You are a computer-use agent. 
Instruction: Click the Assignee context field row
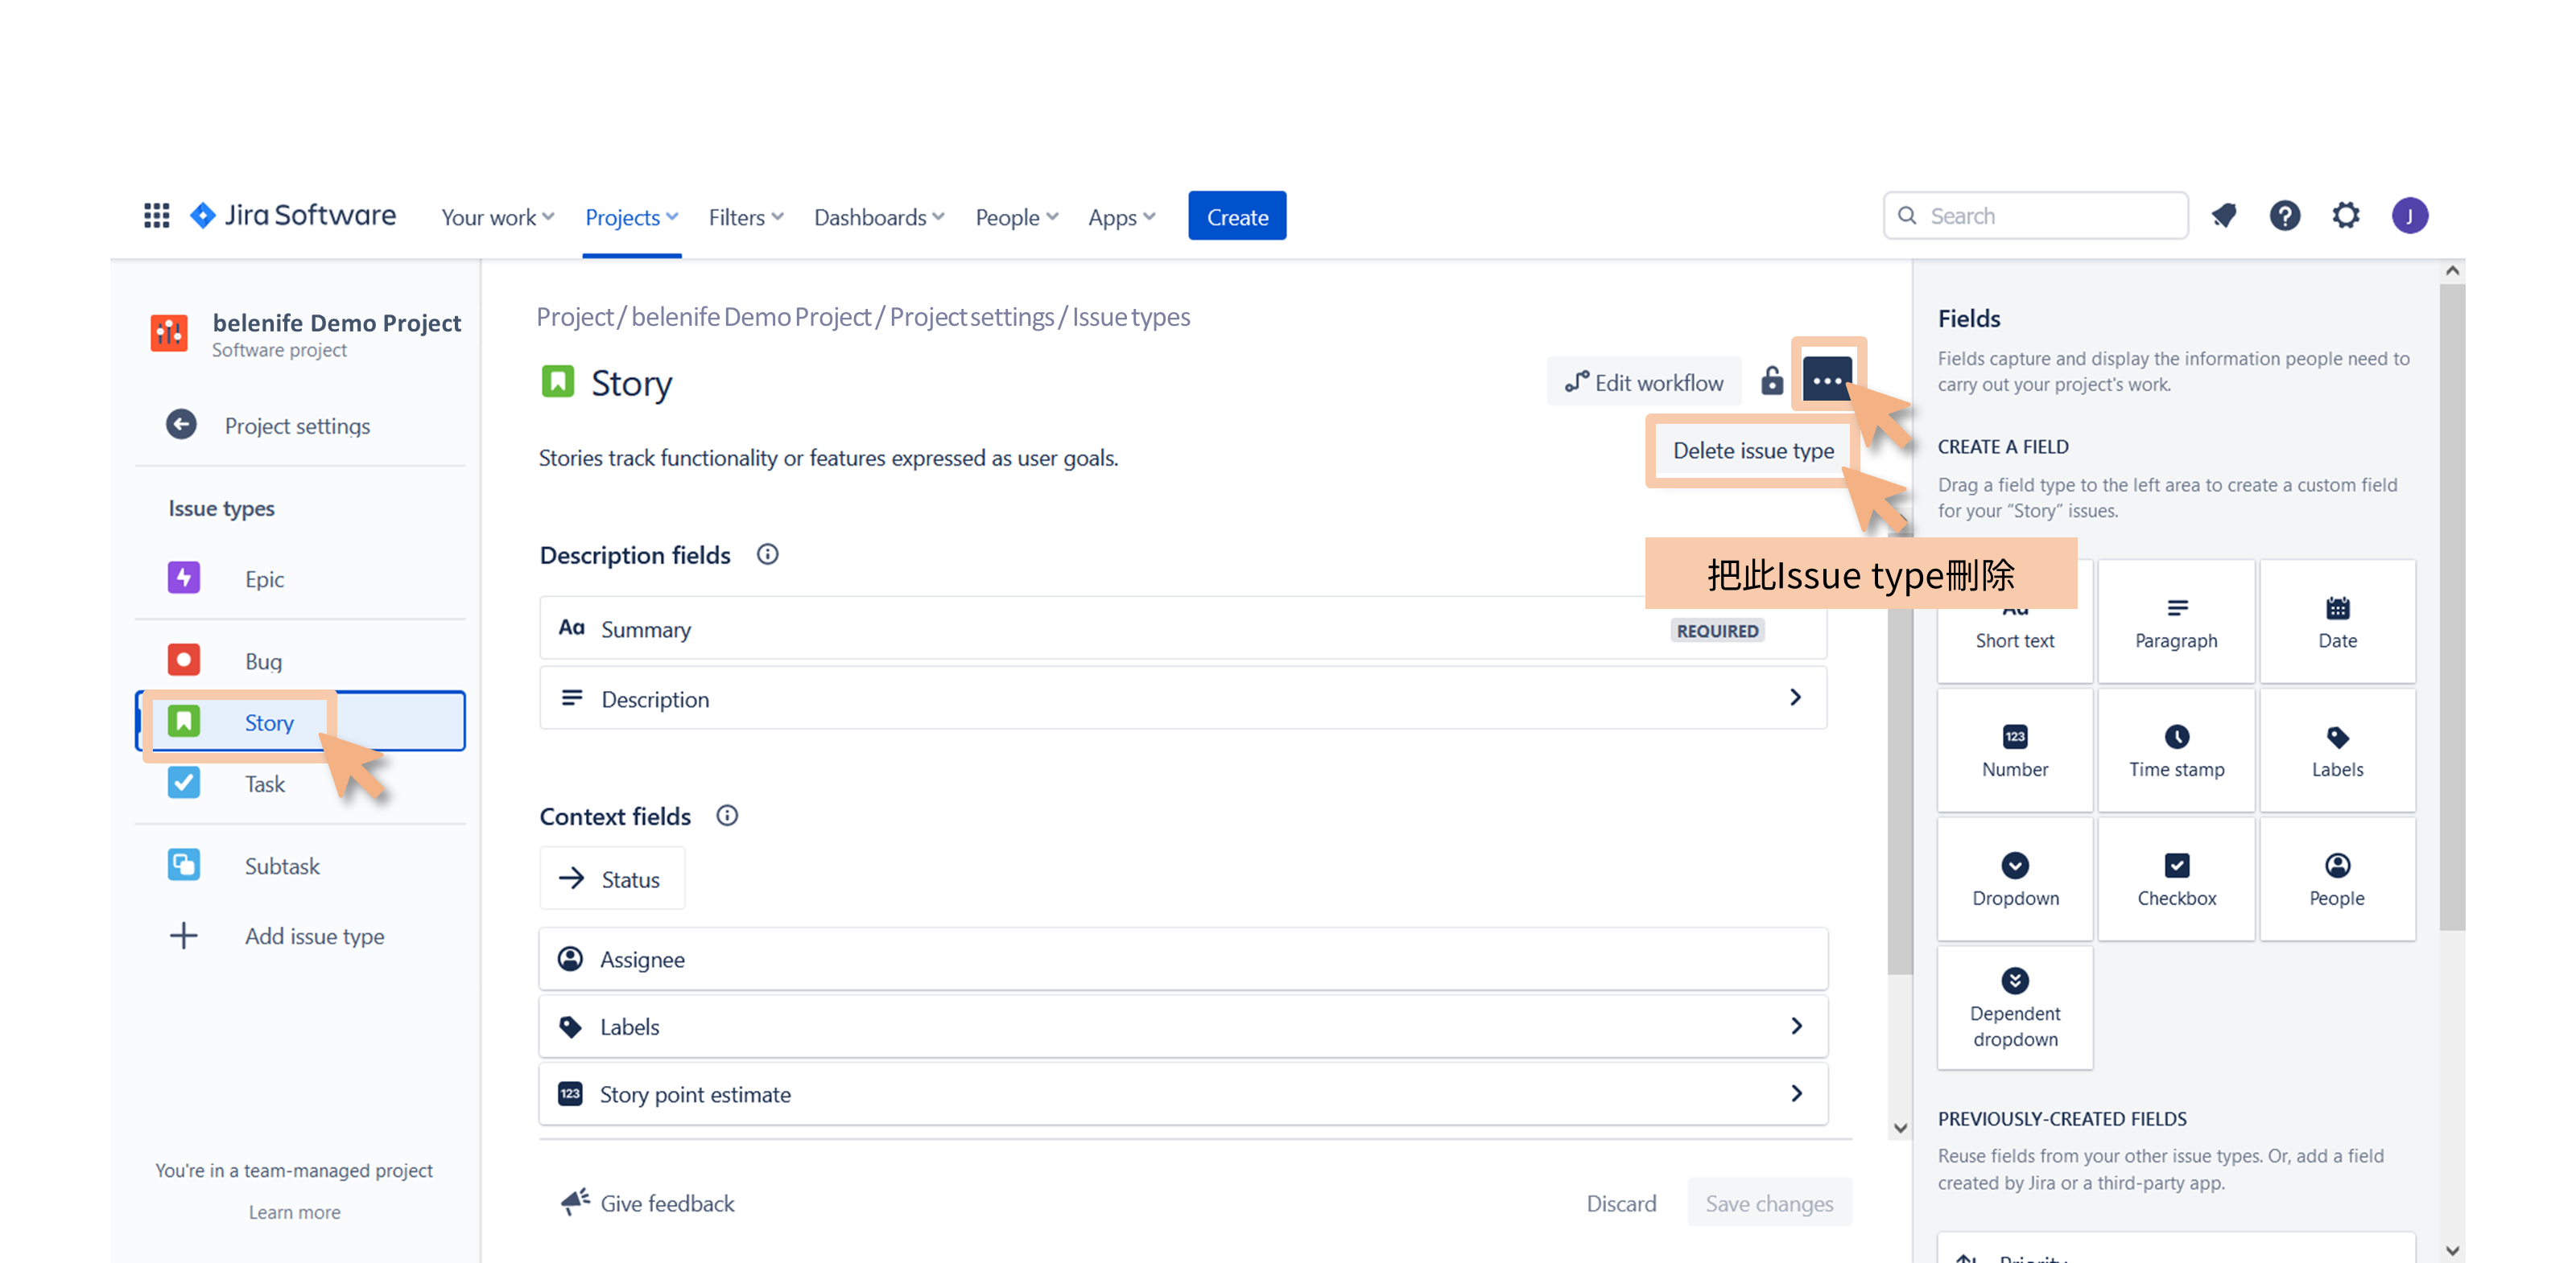1183,959
